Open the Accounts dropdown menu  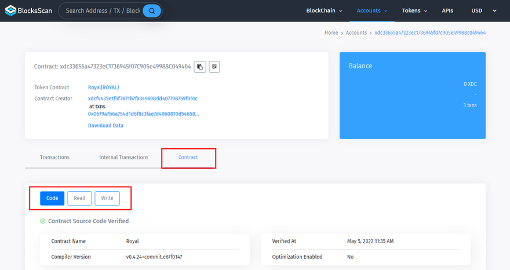tap(372, 11)
